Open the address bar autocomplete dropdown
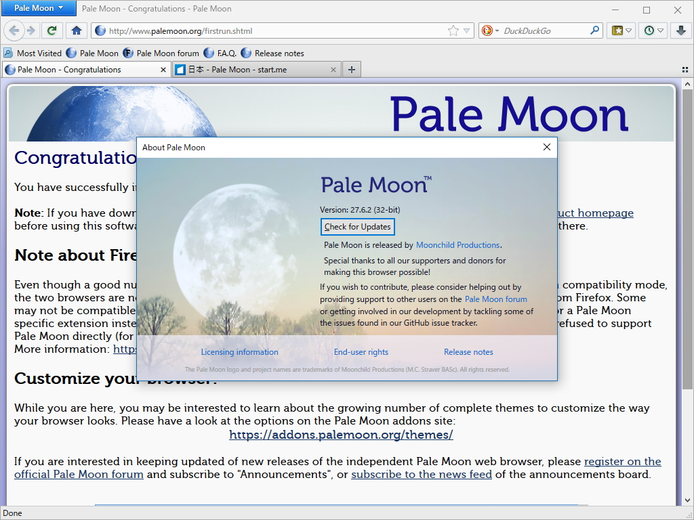 pyautogui.click(x=465, y=30)
